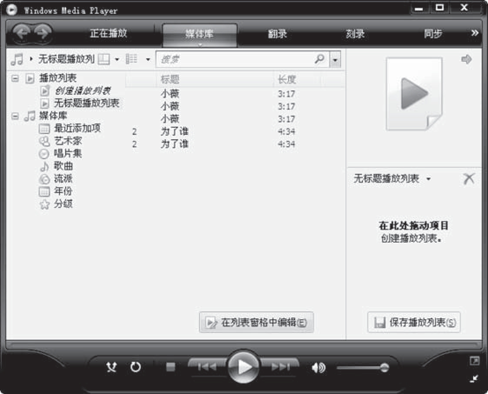Clear list pane with the X icon

469,179
